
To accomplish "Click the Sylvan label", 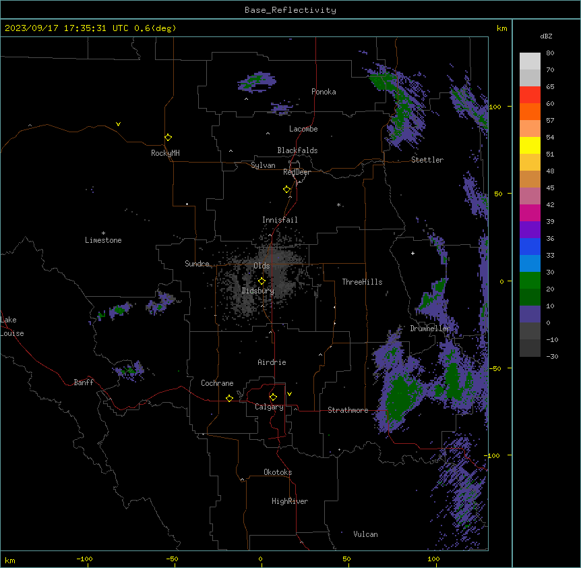I will 263,165.
